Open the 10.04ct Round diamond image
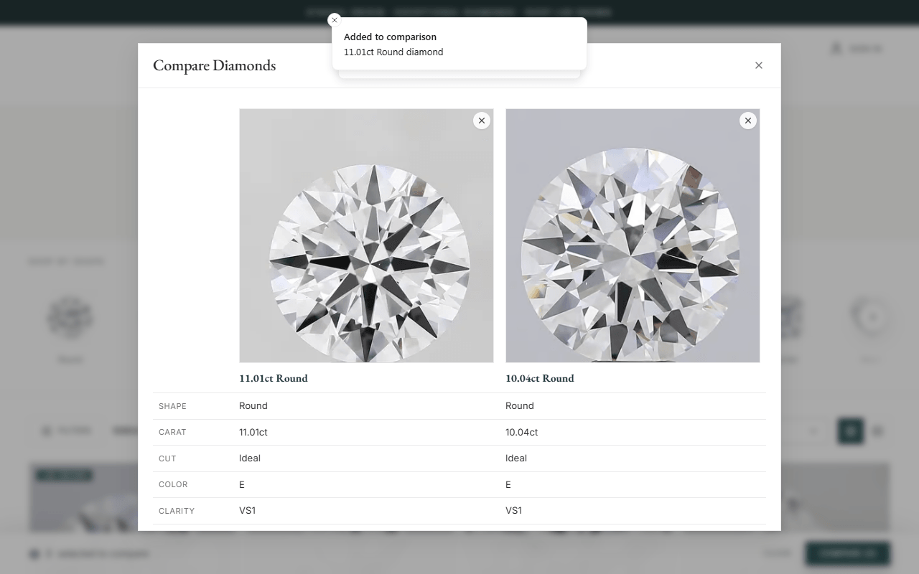Viewport: 919px width, 574px height. click(633, 235)
